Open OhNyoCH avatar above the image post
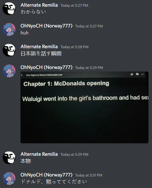Viewport: 152px width, 188px height. [9, 71]
